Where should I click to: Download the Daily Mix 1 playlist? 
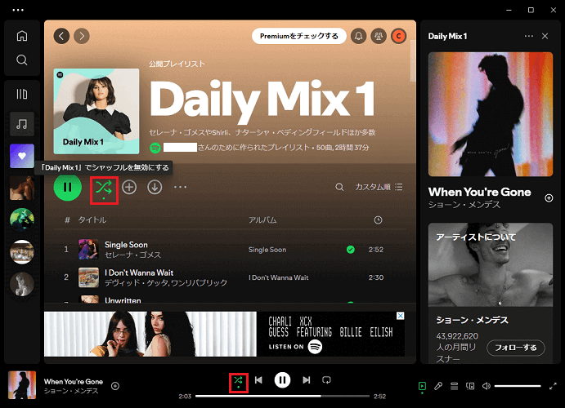tap(155, 187)
